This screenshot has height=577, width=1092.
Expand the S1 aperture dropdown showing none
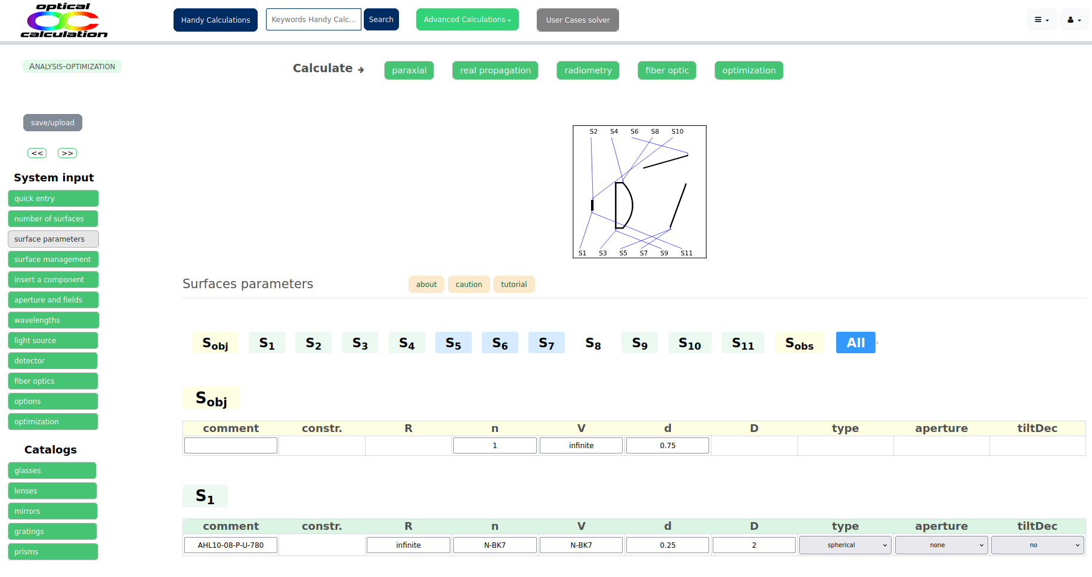(941, 545)
